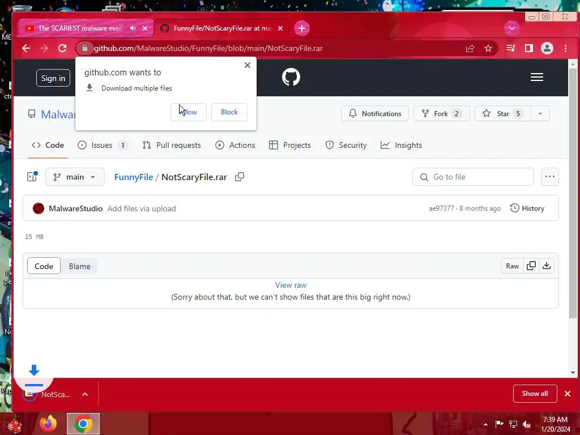Open the media control icon in toolbar
Image resolution: width=580 pixels, height=435 pixels.
point(511,48)
